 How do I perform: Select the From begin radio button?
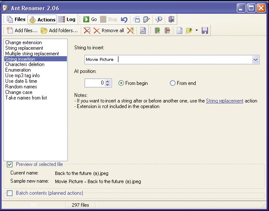coord(133,83)
